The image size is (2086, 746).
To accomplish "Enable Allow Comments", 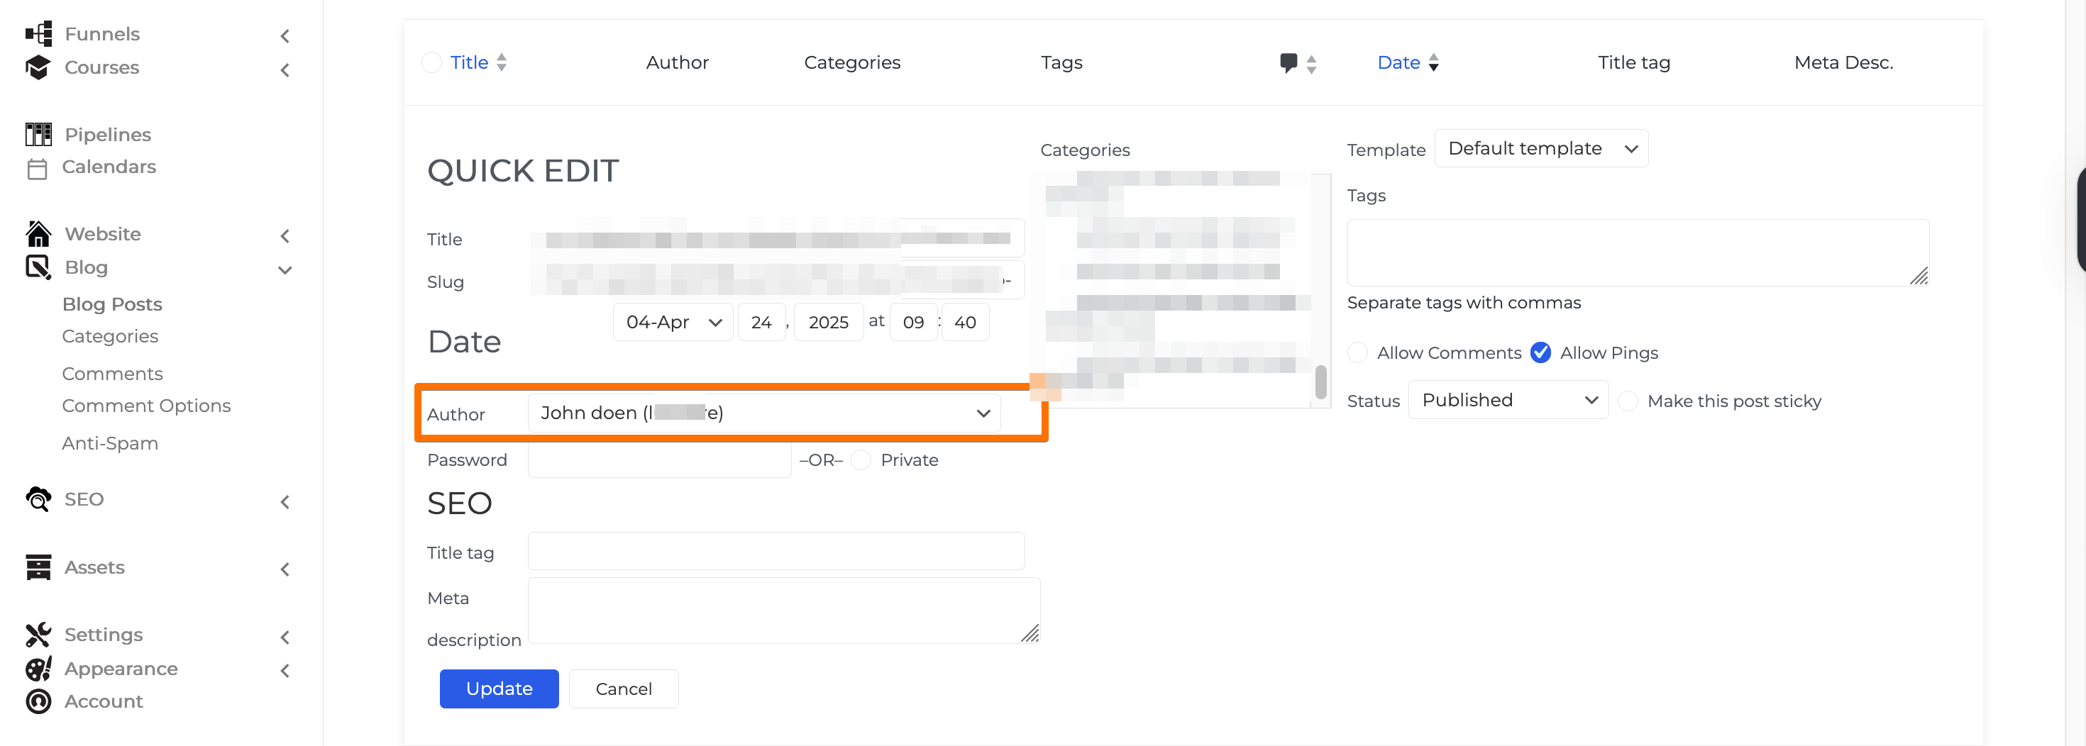I will tap(1357, 352).
